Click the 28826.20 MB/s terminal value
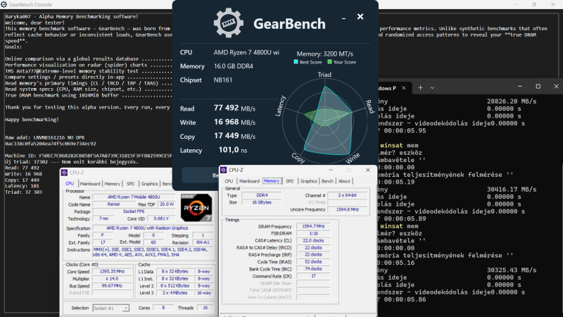563x317 pixels. click(x=512, y=101)
